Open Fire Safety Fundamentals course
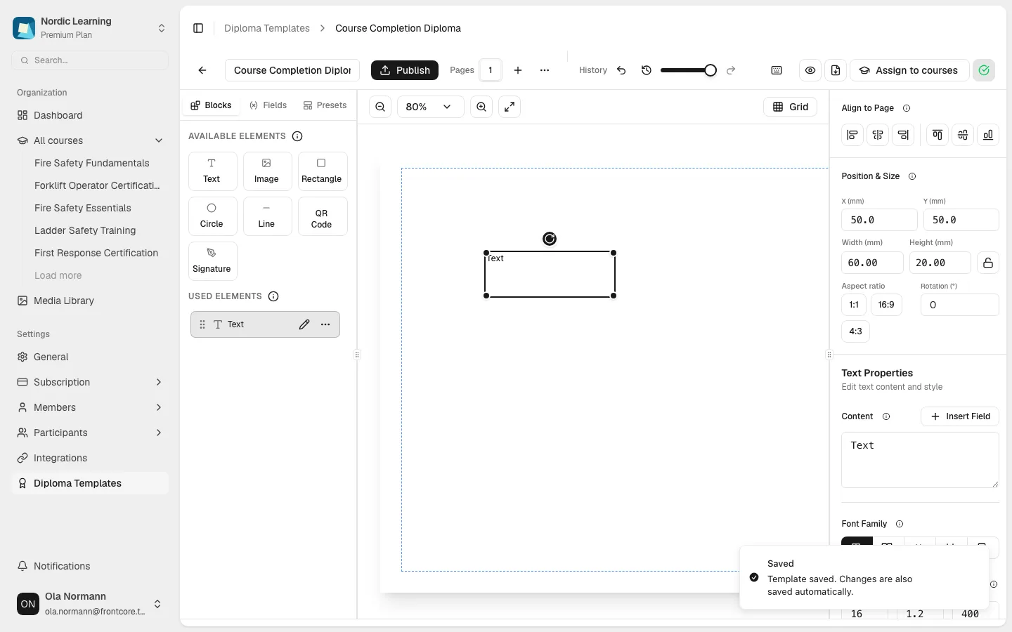1012x632 pixels. [x=92, y=163]
